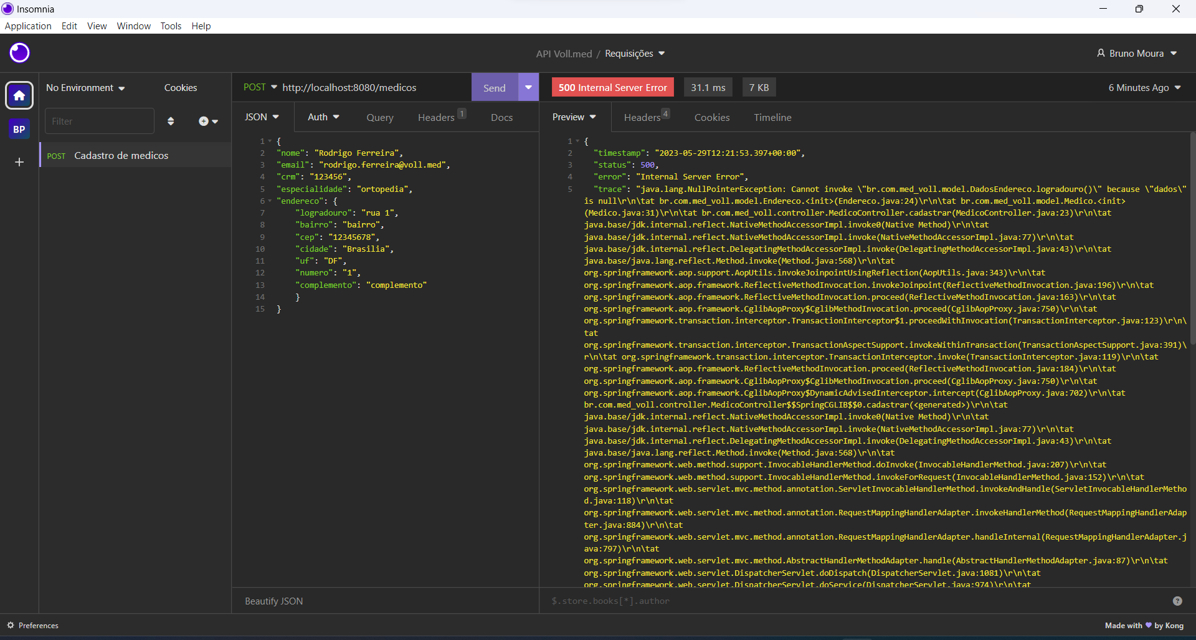
Task: Click the Insomnia logo in the header
Action: click(x=19, y=53)
